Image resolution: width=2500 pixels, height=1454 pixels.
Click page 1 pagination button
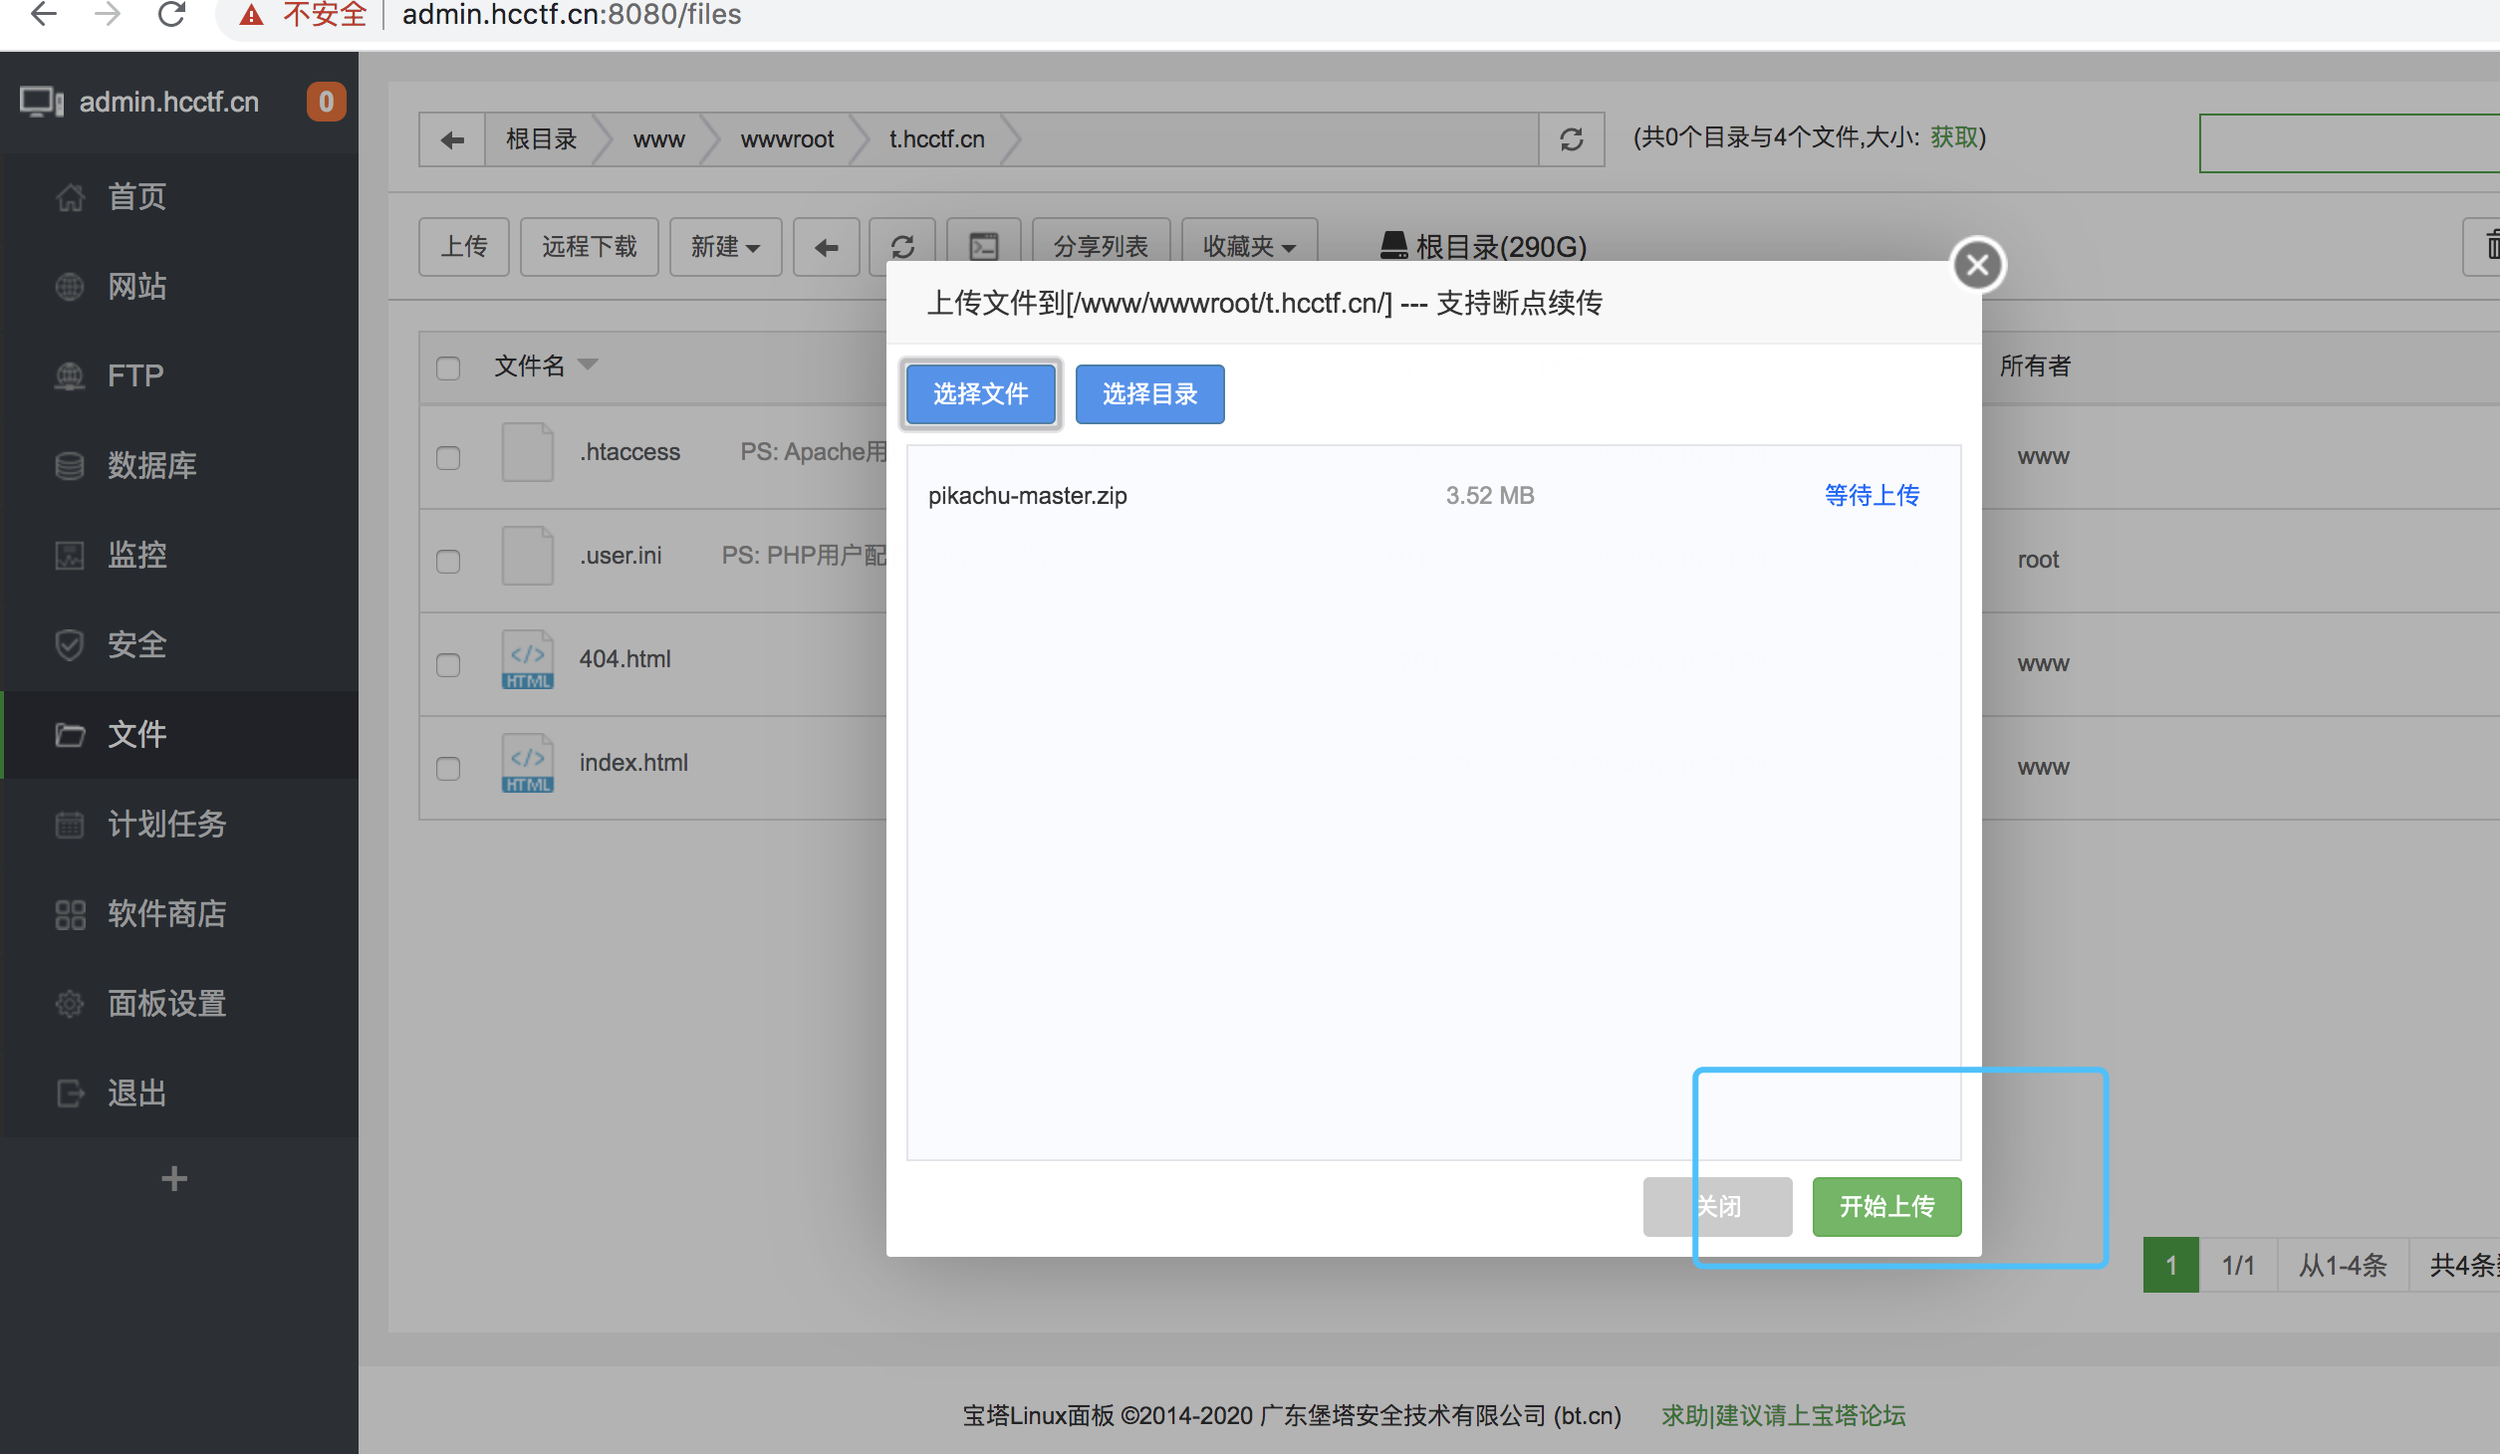pyautogui.click(x=2171, y=1265)
